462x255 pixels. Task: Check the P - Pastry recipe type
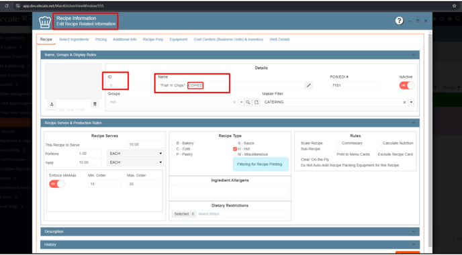(173, 154)
